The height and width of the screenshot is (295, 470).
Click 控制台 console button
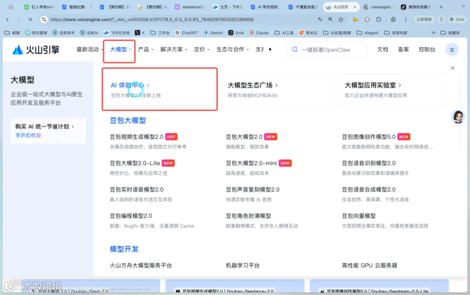pos(427,50)
